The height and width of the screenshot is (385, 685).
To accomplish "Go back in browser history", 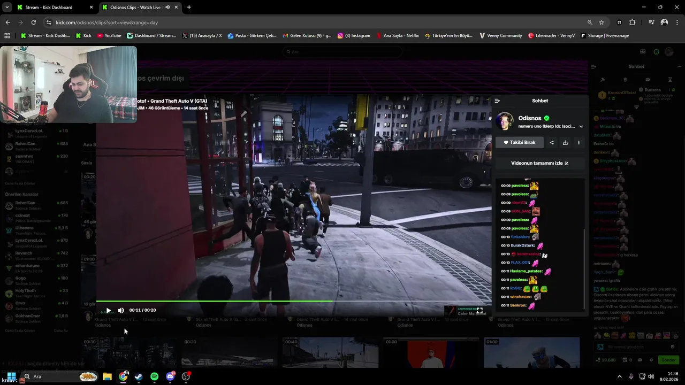I will pos(7,22).
